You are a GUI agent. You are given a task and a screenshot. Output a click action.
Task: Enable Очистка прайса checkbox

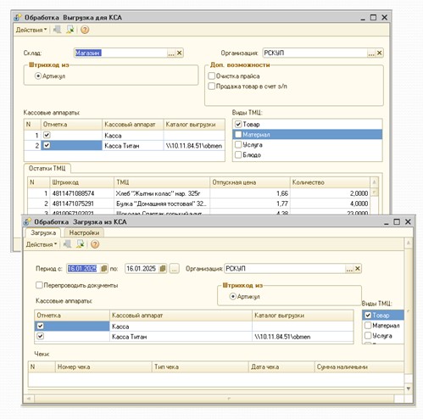click(x=211, y=75)
